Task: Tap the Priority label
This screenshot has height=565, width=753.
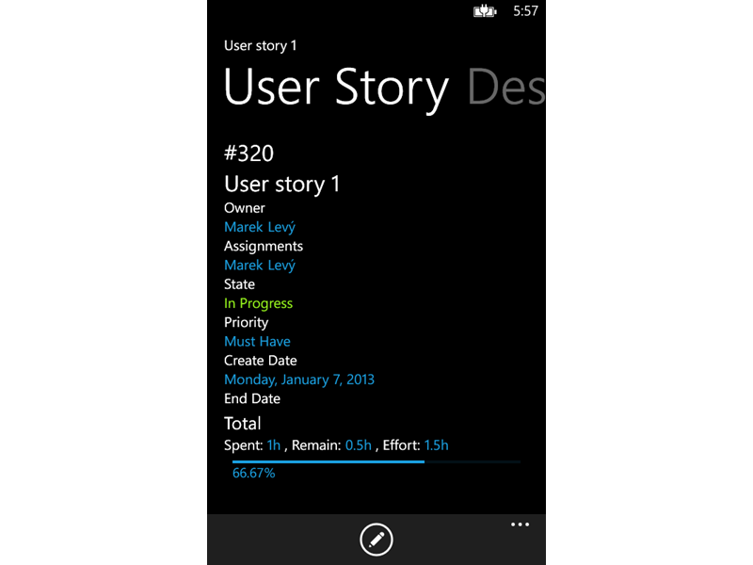Action: (x=247, y=322)
